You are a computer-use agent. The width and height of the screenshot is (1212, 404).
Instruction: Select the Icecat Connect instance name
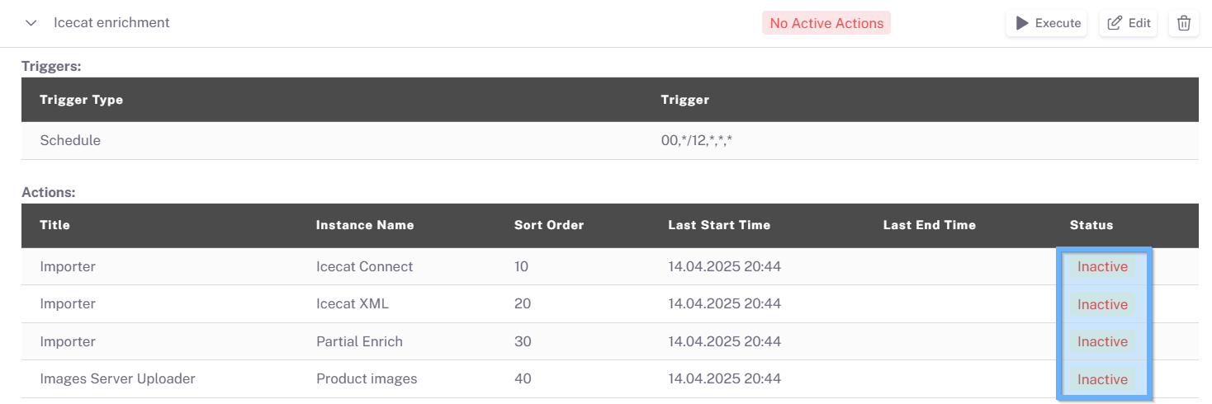[x=364, y=266]
